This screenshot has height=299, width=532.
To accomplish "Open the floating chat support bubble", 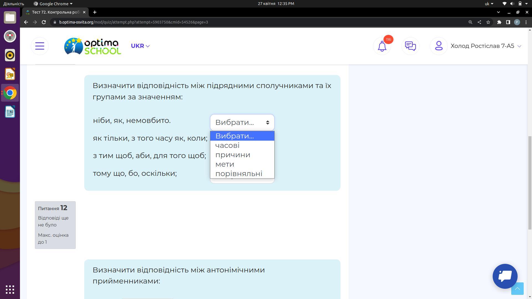I will pos(505,276).
